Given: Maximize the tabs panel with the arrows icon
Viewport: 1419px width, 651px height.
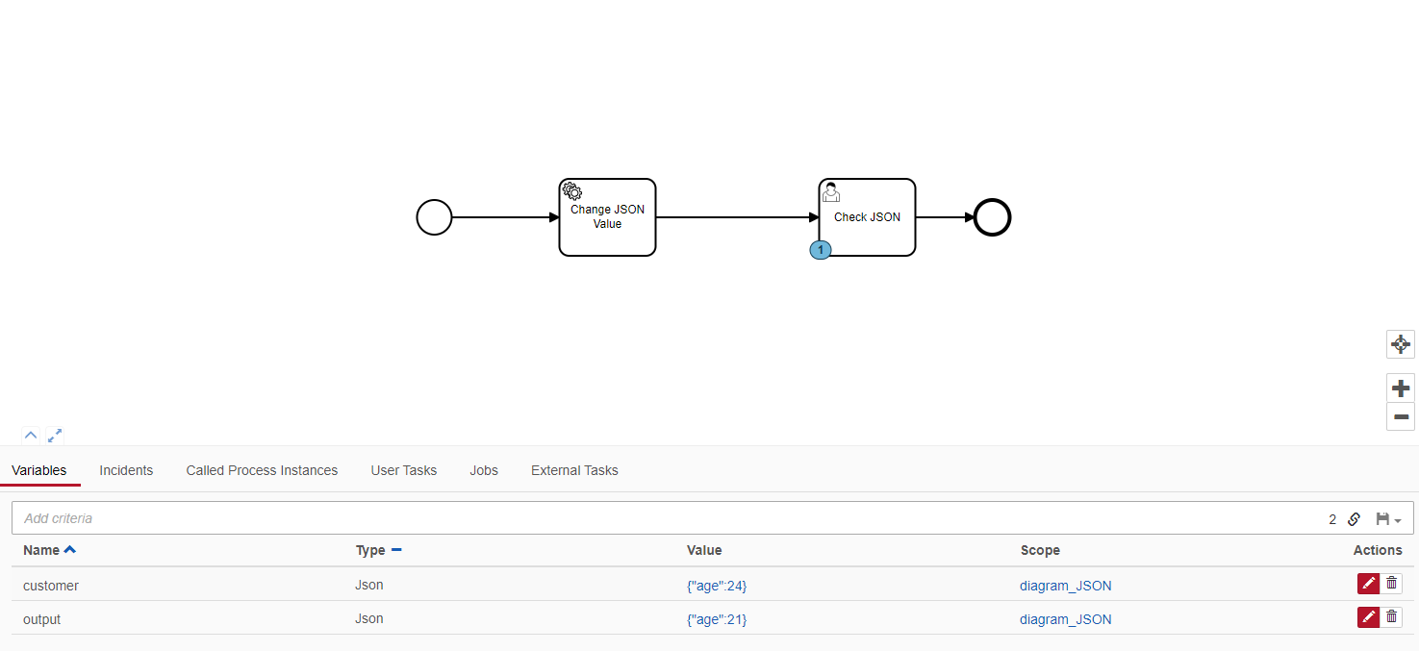Looking at the screenshot, I should pyautogui.click(x=55, y=436).
